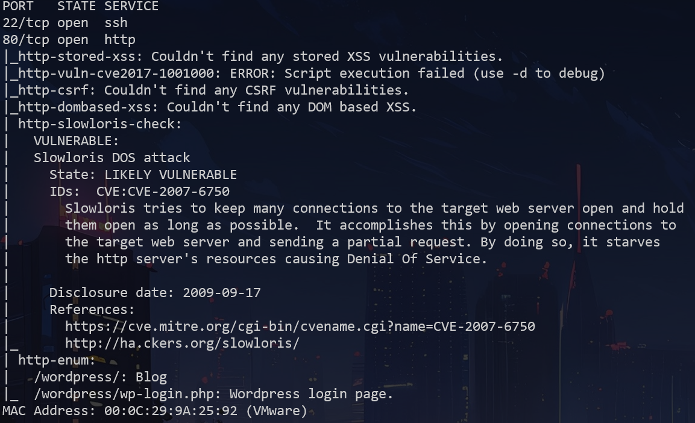The width and height of the screenshot is (695, 423).
Task: Click the 80/tcp port line
Action: [x=68, y=40]
